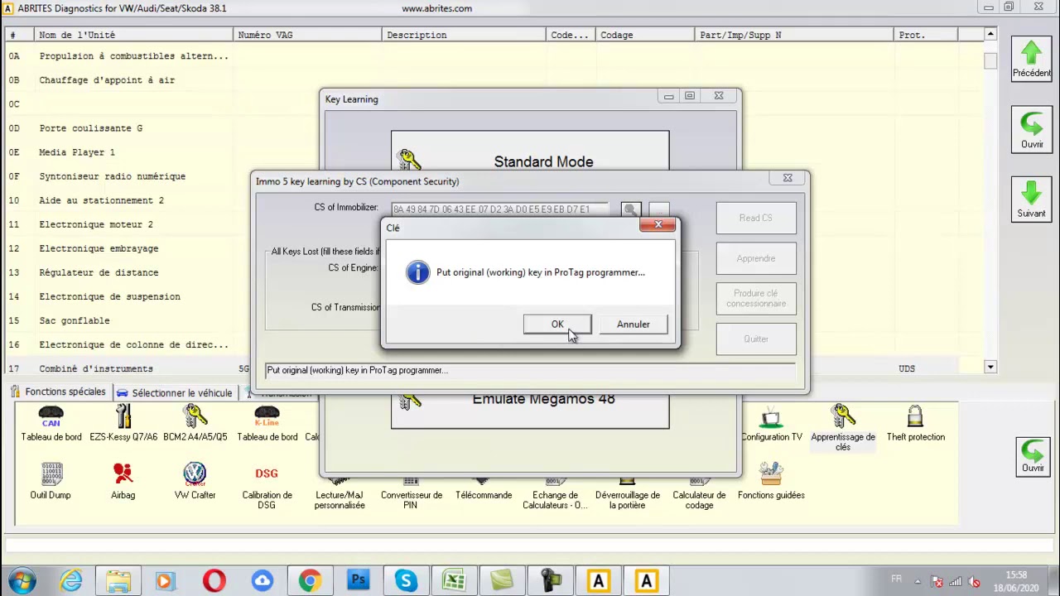
Task: Launch Internet Explorer from taskbar
Action: [x=71, y=581]
